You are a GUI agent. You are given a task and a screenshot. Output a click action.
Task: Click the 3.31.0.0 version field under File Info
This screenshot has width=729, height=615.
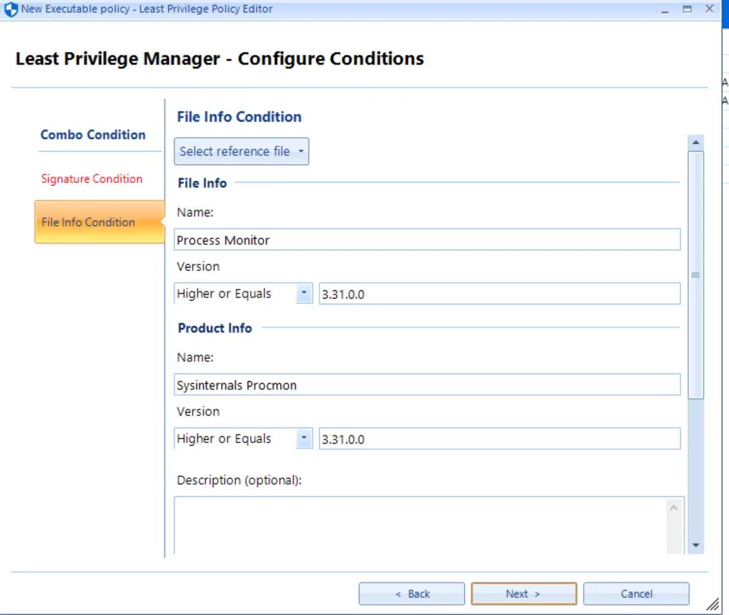[500, 293]
